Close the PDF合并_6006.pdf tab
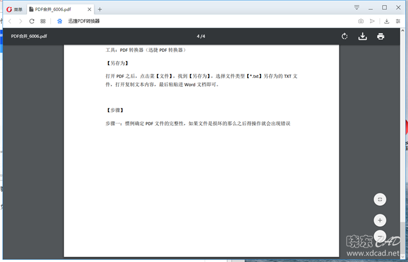Image resolution: width=408 pixels, height=262 pixels. 89,9
